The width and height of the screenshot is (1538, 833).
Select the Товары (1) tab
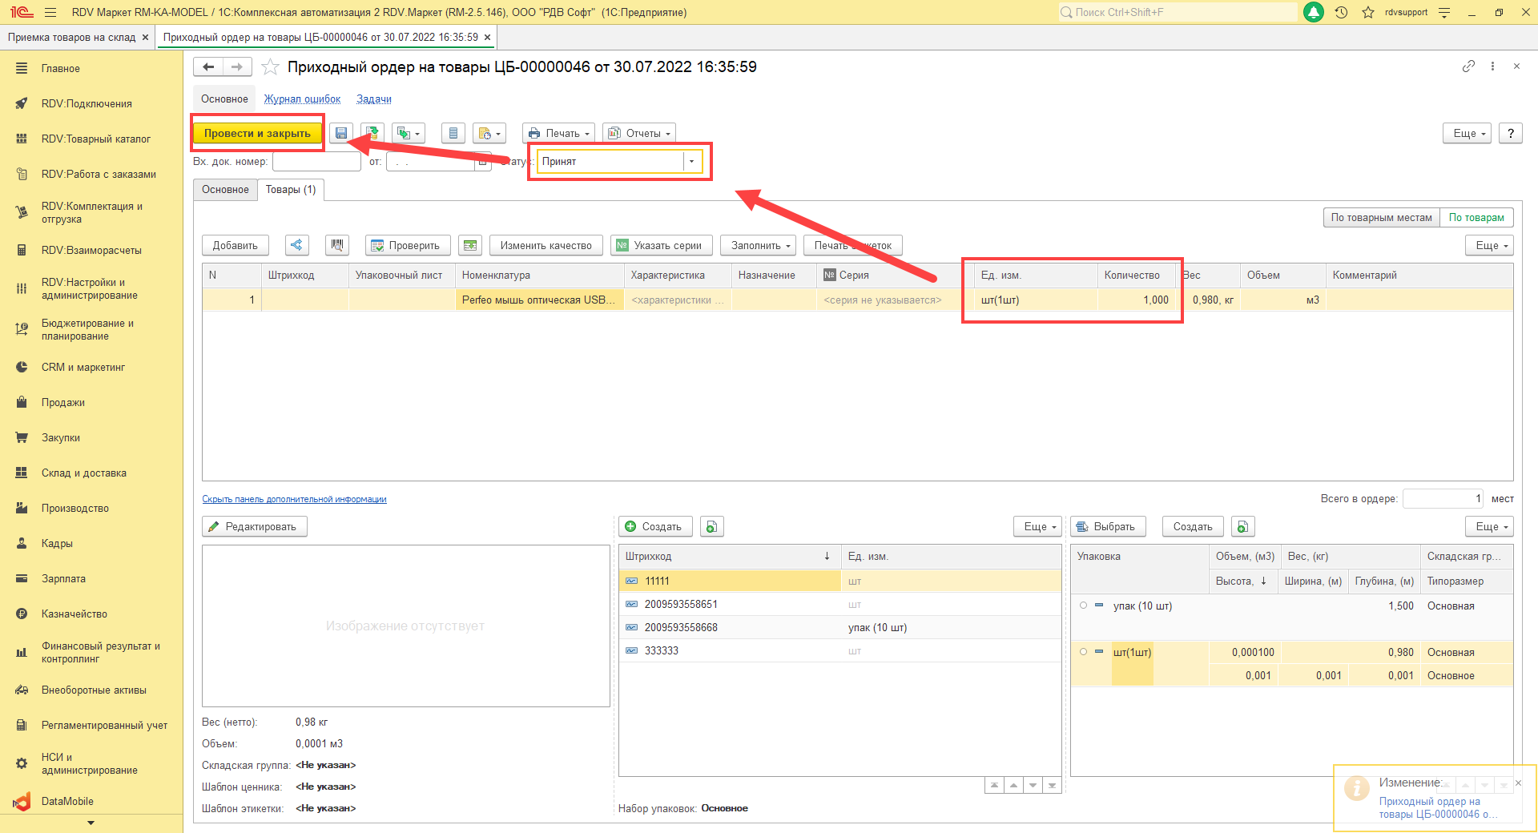click(x=291, y=190)
